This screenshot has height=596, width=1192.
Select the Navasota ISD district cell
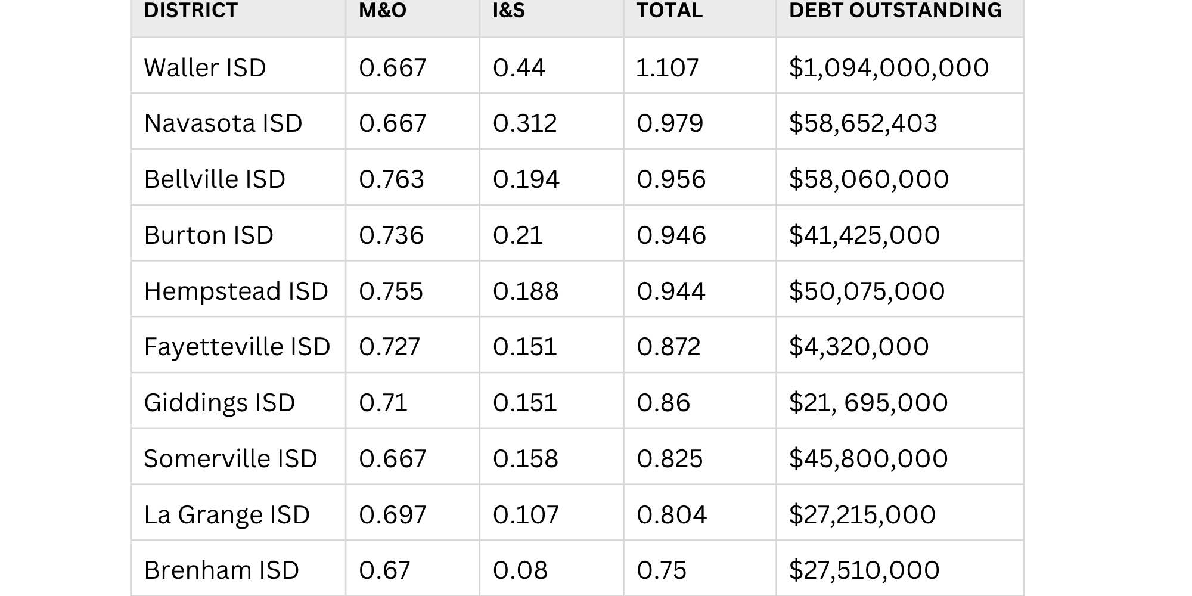(x=223, y=123)
